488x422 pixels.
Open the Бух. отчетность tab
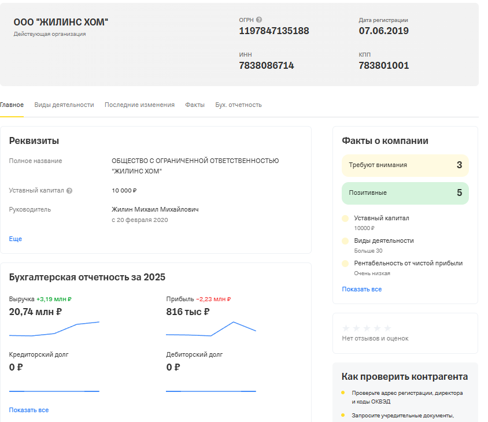(238, 105)
